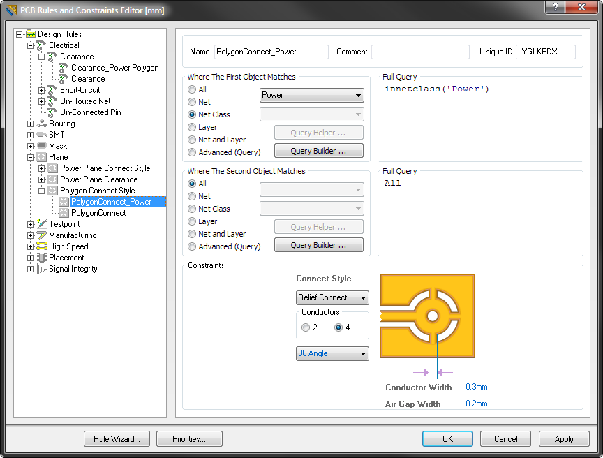The height and width of the screenshot is (458, 603).
Task: Click the Comment input field
Action: (x=420, y=52)
